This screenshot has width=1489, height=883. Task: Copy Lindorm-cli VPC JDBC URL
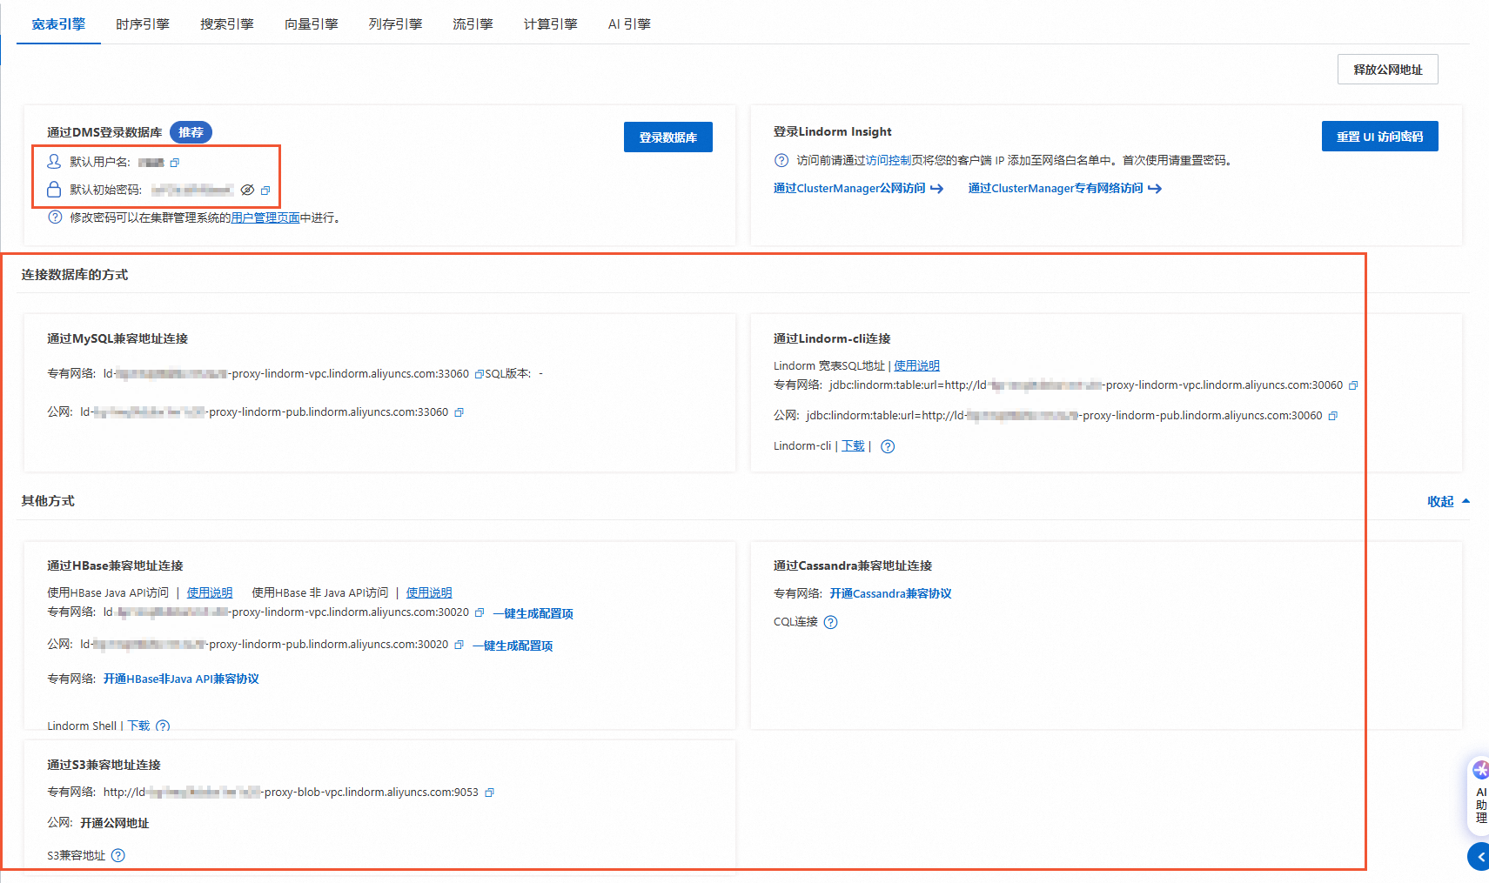point(1353,385)
